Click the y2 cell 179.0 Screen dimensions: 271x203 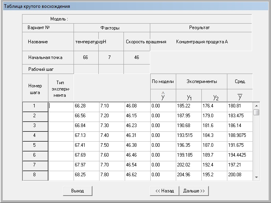pyautogui.click(x=214, y=117)
